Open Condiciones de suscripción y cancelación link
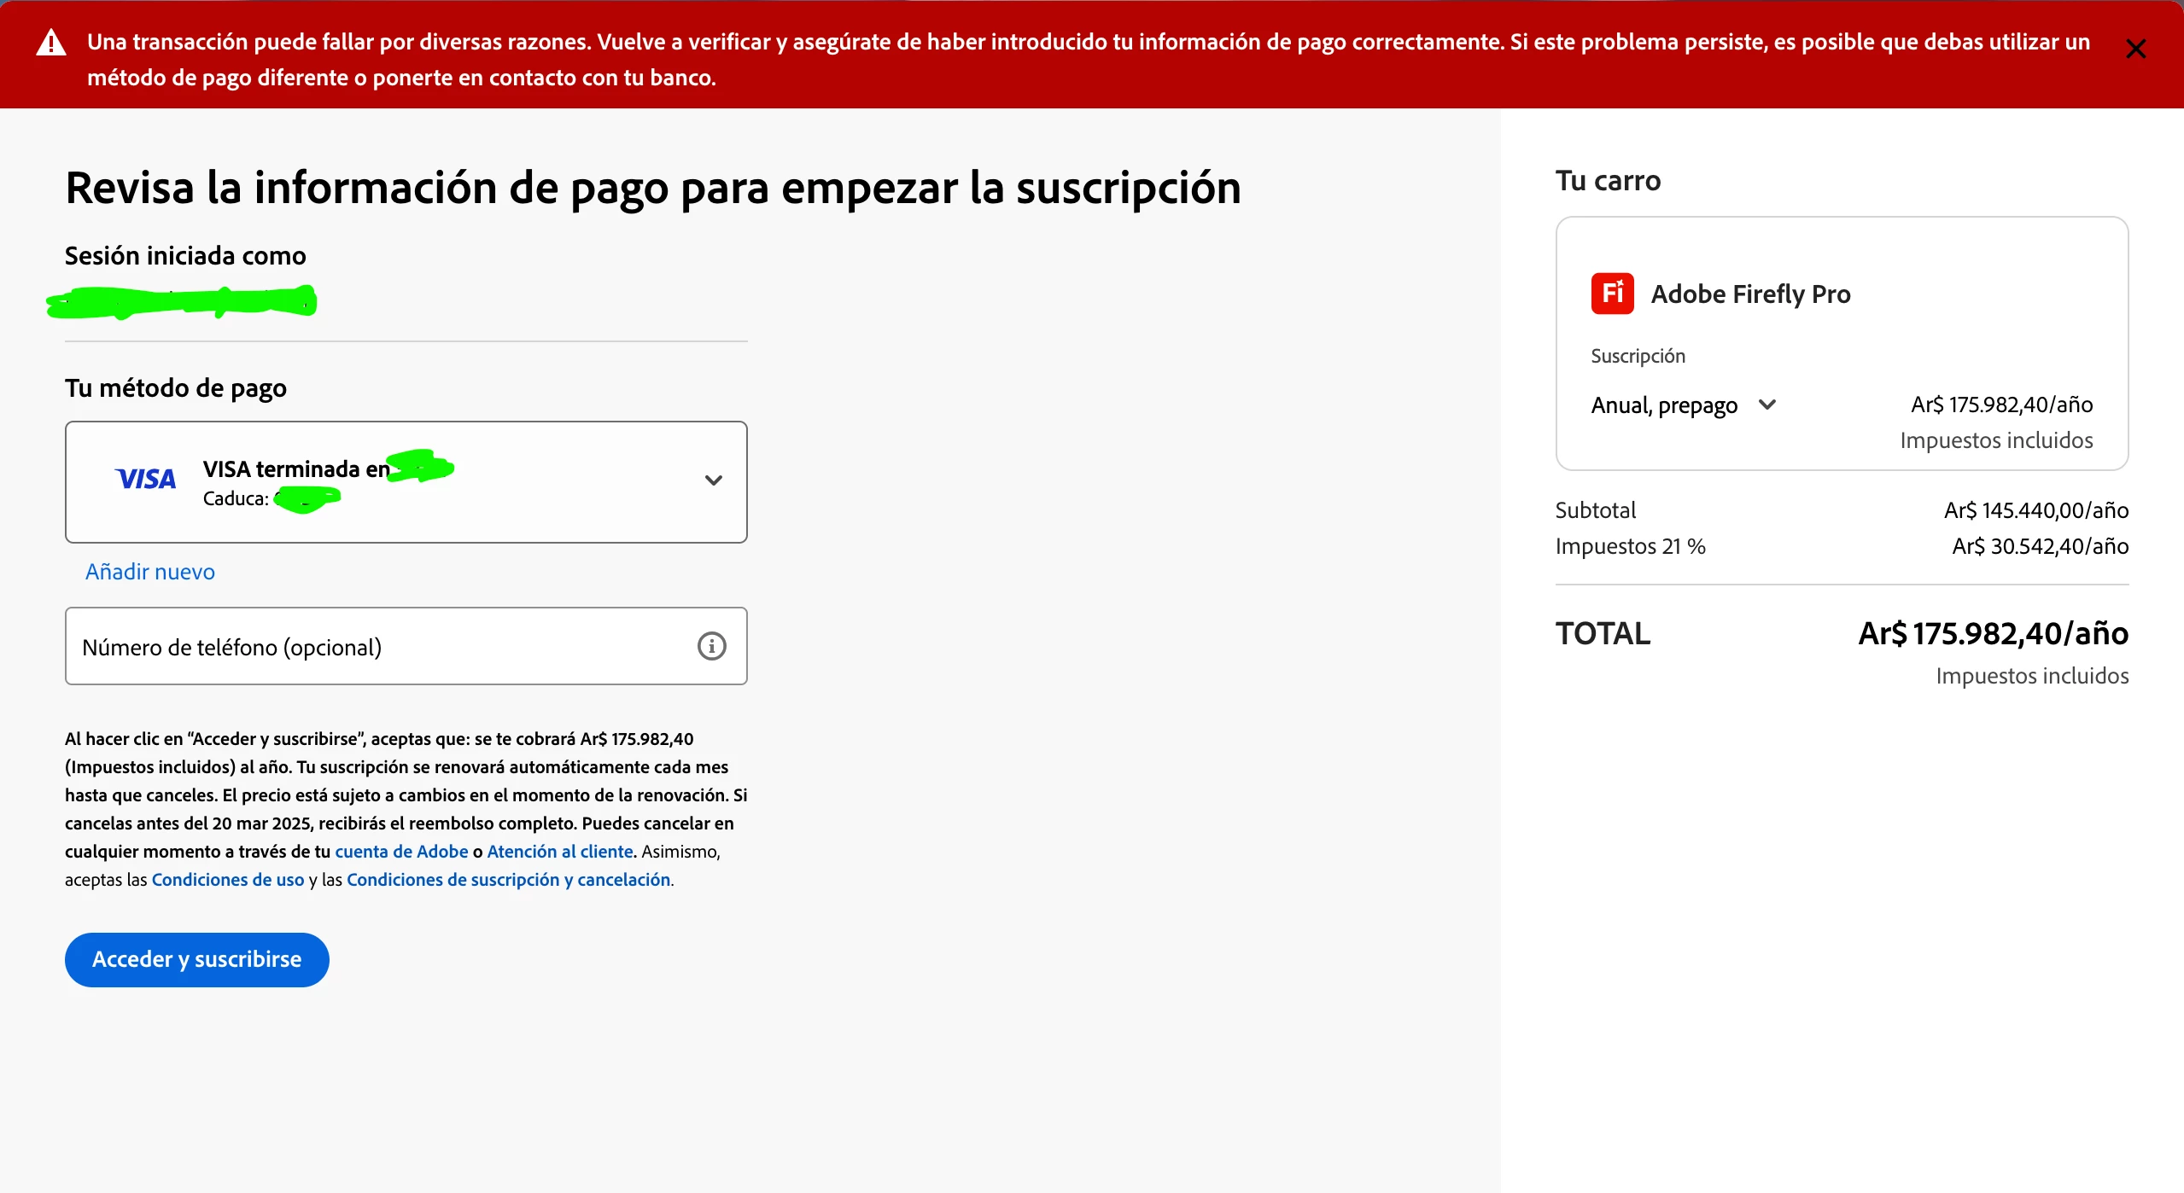 508,880
